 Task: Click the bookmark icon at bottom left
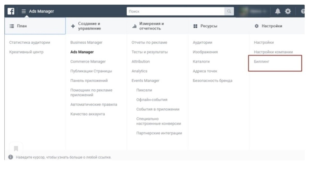click(16, 149)
